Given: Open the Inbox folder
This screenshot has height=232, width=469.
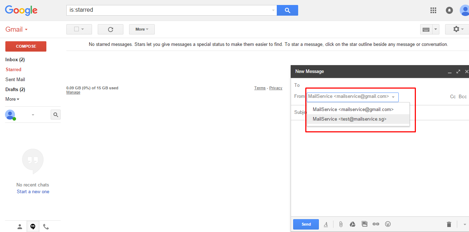Looking at the screenshot, I should 15,60.
